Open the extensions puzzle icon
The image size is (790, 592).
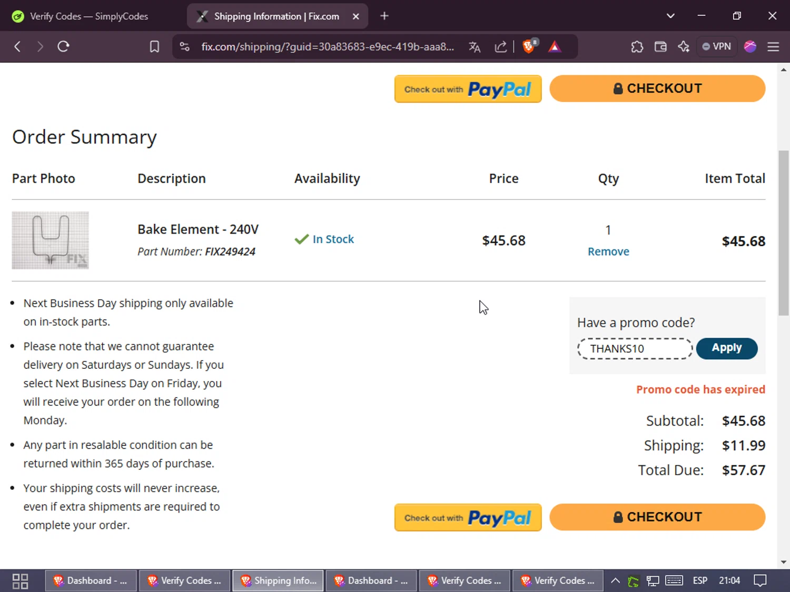coord(637,47)
